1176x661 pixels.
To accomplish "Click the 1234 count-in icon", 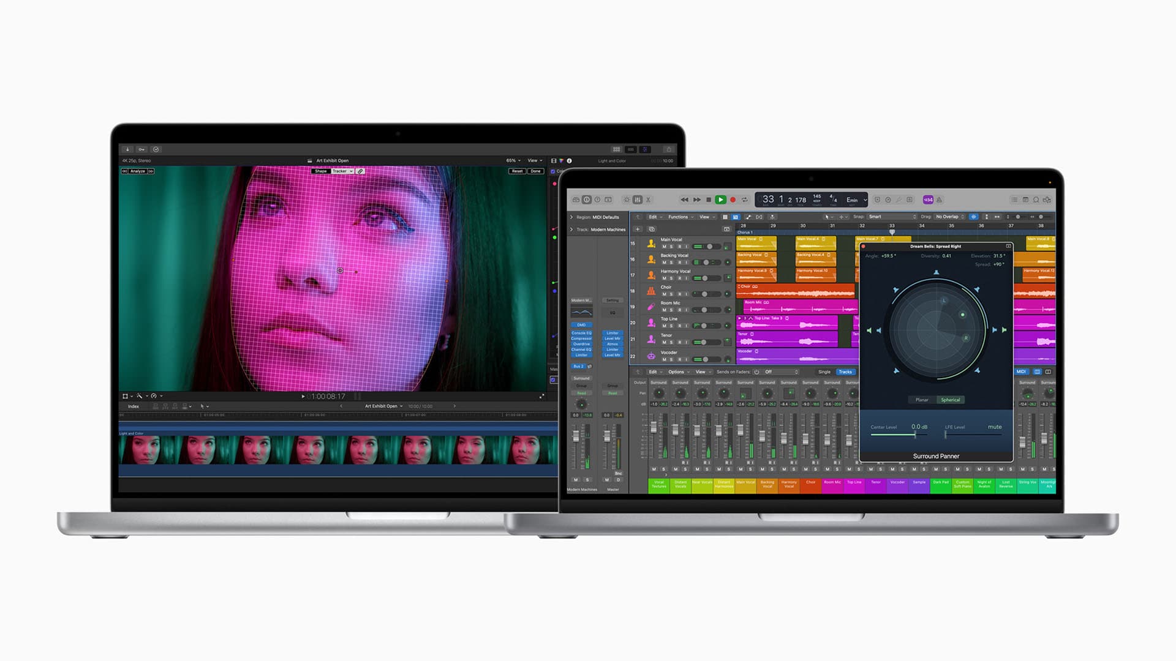I will [928, 200].
